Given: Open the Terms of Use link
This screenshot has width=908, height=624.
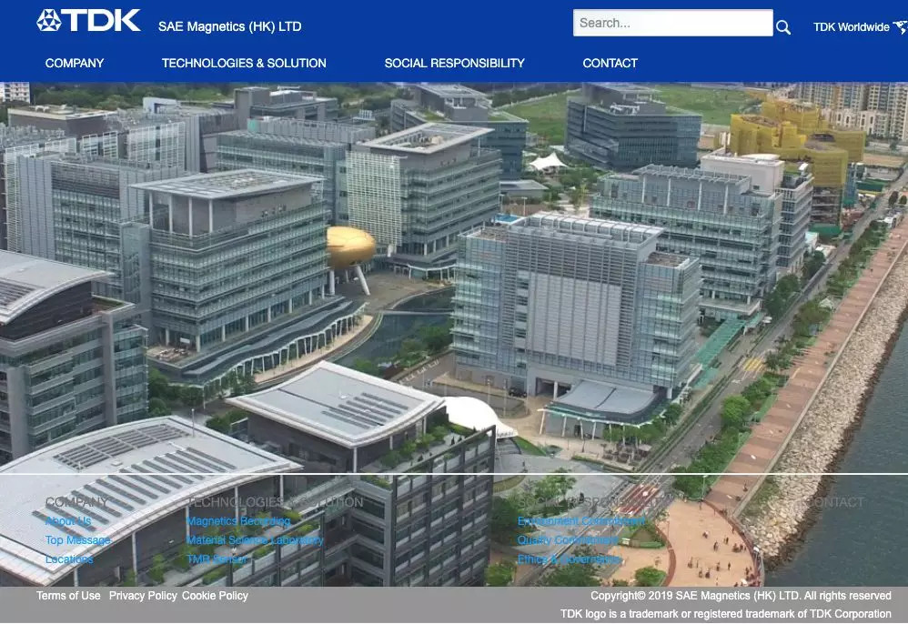Looking at the screenshot, I should (x=68, y=596).
